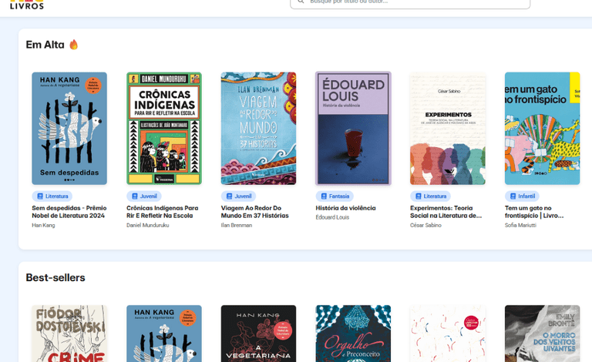Viewport: 592px width, 362px height.
Task: Open the O Morro dos Ventos Uivantes cover
Action: pos(542,334)
